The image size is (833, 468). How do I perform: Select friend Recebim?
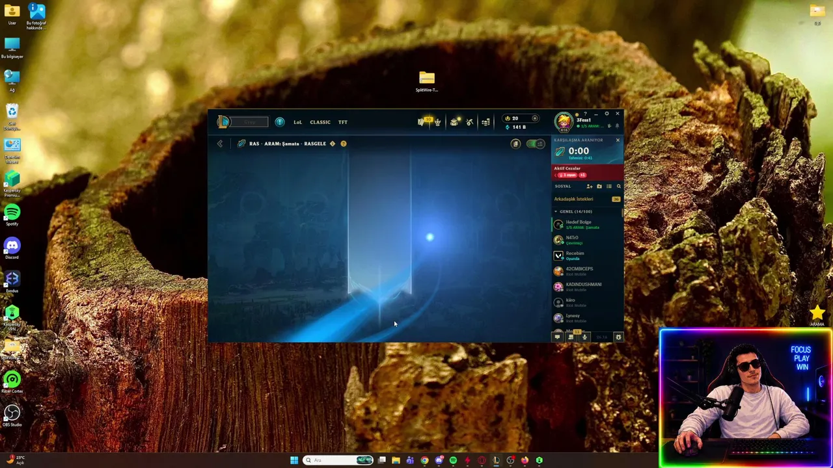tap(587, 255)
